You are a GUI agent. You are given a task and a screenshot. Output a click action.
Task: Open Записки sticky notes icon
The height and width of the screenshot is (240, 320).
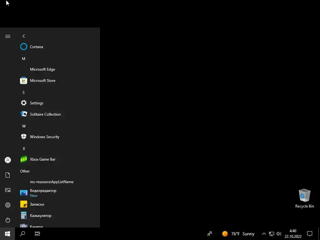(24, 204)
